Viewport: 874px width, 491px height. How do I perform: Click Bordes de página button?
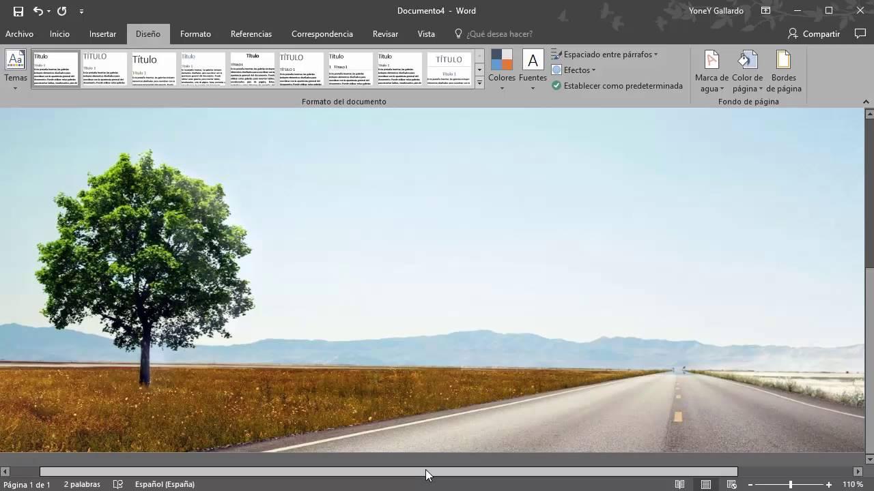[x=783, y=72]
